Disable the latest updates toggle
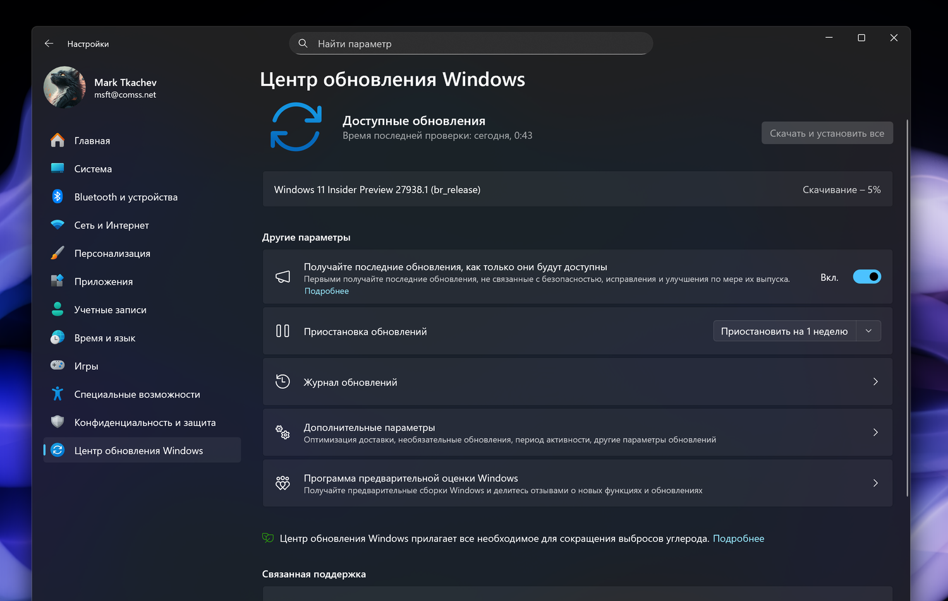Viewport: 948px width, 601px height. pos(866,277)
